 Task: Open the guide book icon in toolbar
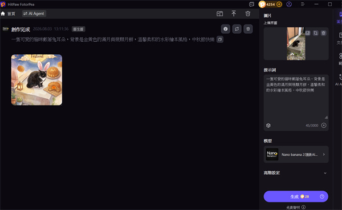click(x=219, y=14)
